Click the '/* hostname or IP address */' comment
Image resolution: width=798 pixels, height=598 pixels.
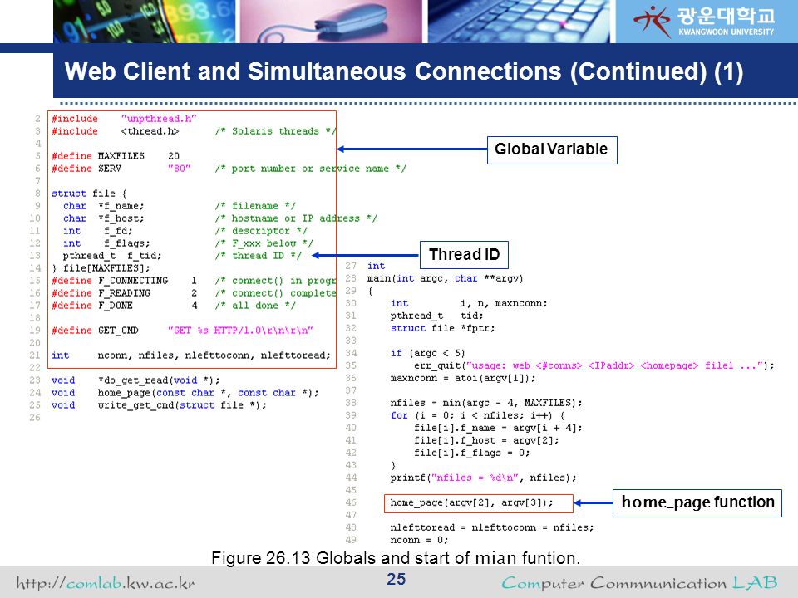(296, 218)
